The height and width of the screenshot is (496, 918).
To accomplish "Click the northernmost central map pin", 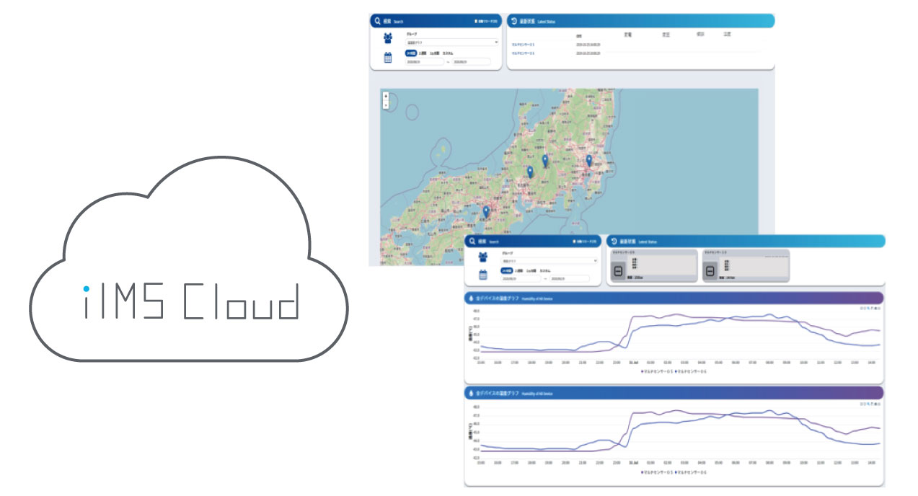I will [x=545, y=161].
